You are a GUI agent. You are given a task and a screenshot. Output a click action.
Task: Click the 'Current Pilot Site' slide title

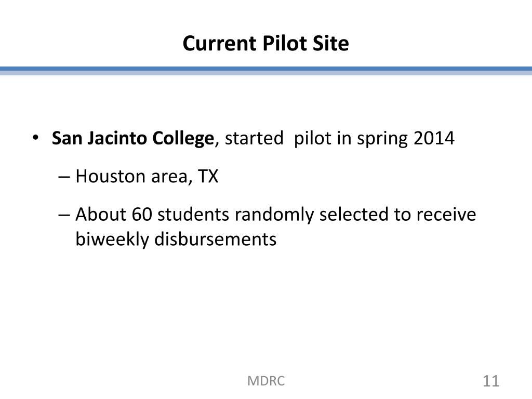[x=265, y=44]
